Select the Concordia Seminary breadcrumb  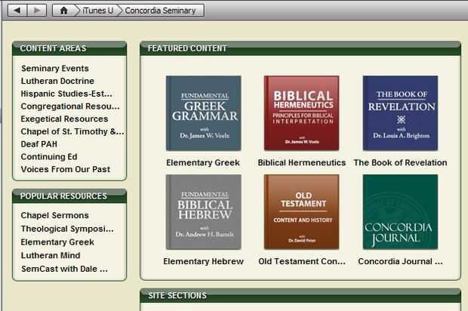pos(160,11)
